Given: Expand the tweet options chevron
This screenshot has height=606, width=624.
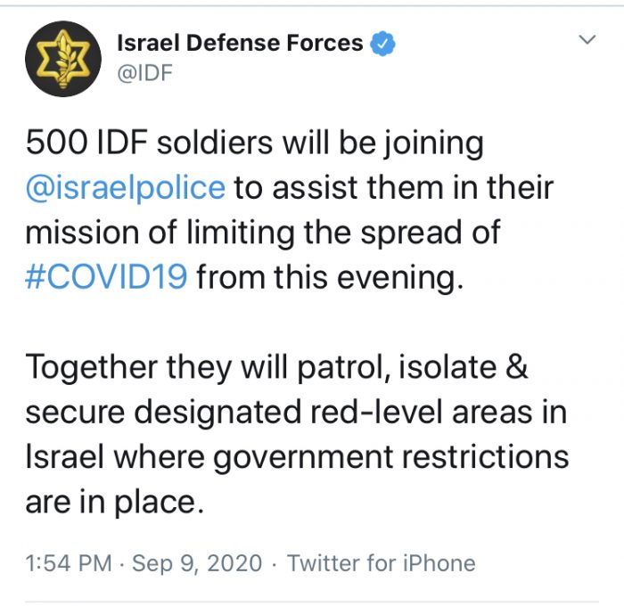Looking at the screenshot, I should 587,39.
